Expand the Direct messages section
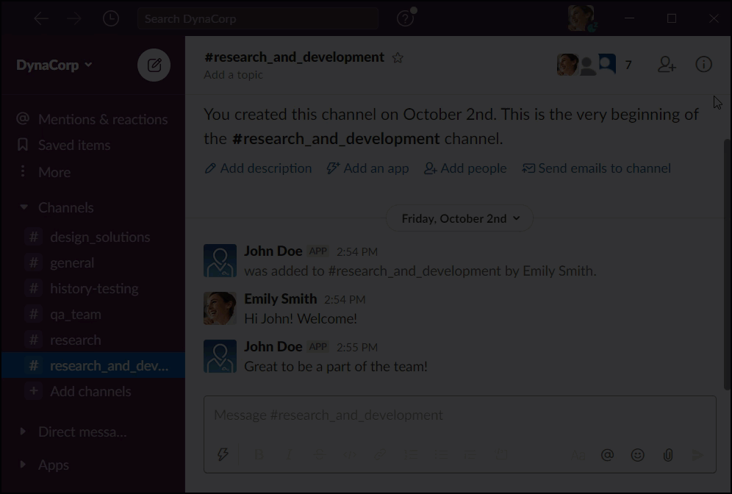The image size is (732, 494). click(22, 432)
